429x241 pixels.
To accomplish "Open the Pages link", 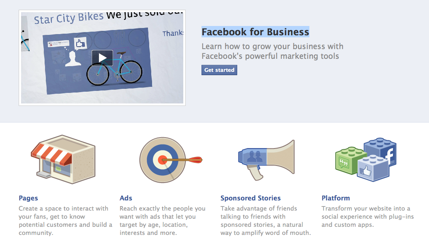I will [x=28, y=198].
